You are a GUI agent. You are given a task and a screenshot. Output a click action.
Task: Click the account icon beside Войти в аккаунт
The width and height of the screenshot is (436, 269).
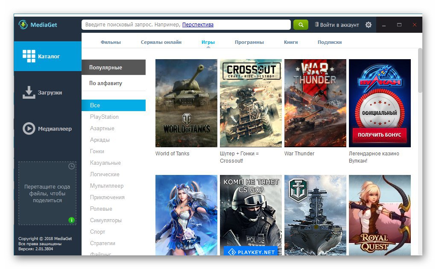click(x=317, y=24)
